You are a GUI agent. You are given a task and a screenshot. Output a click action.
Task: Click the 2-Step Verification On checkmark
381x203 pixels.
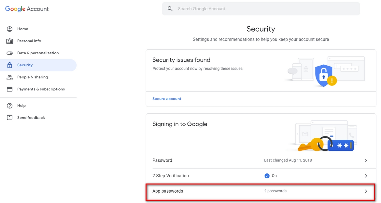tap(267, 176)
